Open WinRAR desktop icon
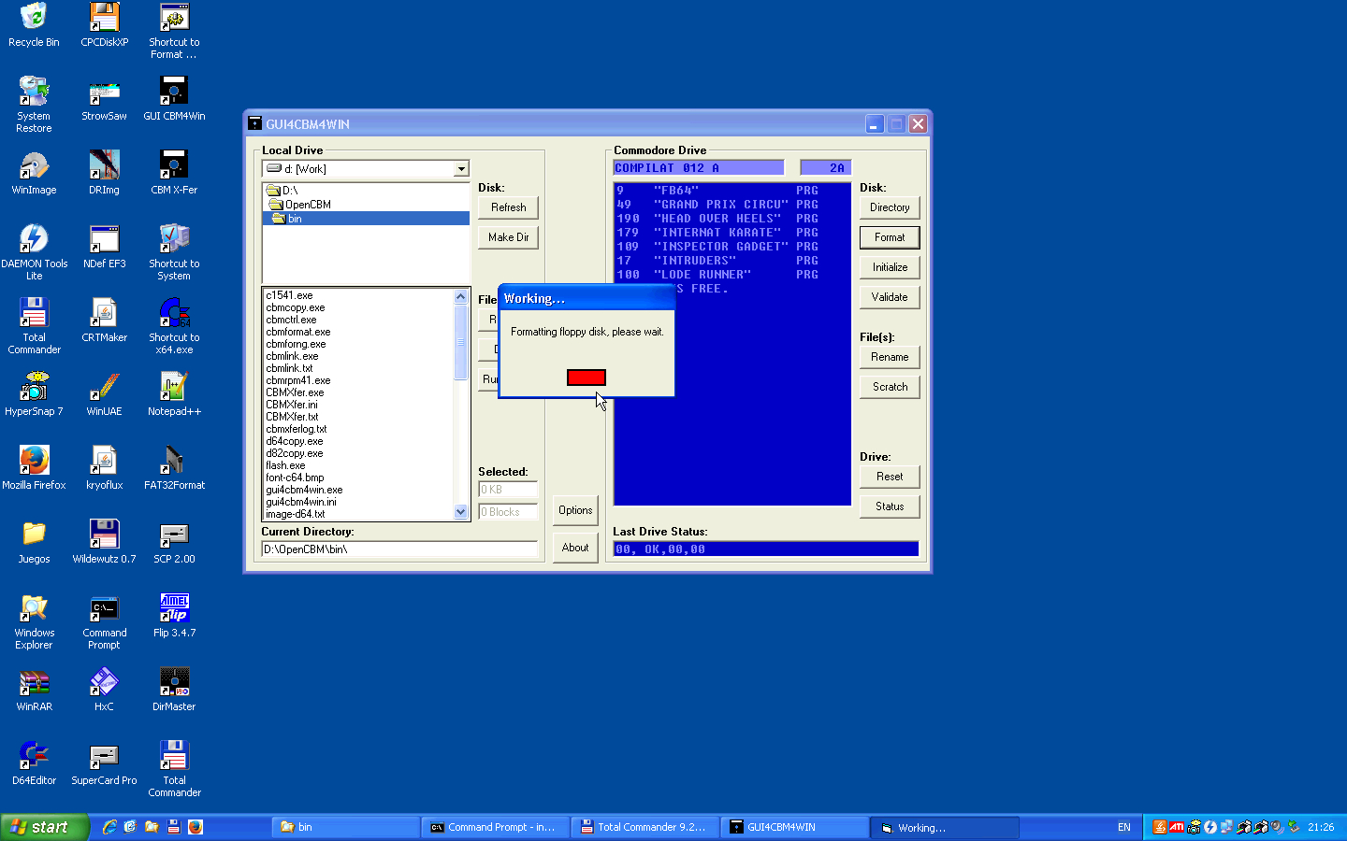 34,690
